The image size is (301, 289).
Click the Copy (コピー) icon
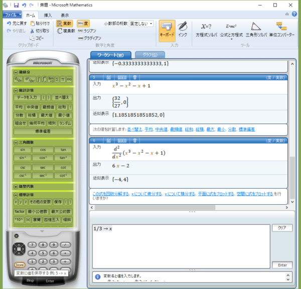[x=32, y=38]
